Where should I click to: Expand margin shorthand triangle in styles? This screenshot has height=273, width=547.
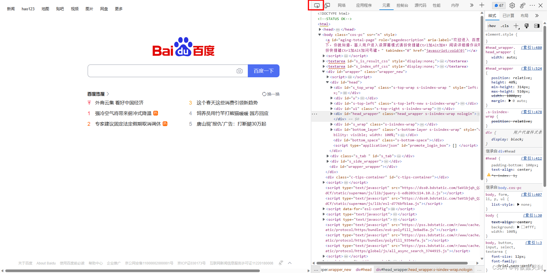point(510,101)
